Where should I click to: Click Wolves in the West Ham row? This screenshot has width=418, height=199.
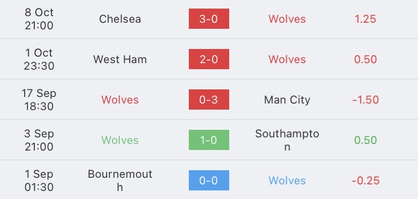tap(287, 59)
